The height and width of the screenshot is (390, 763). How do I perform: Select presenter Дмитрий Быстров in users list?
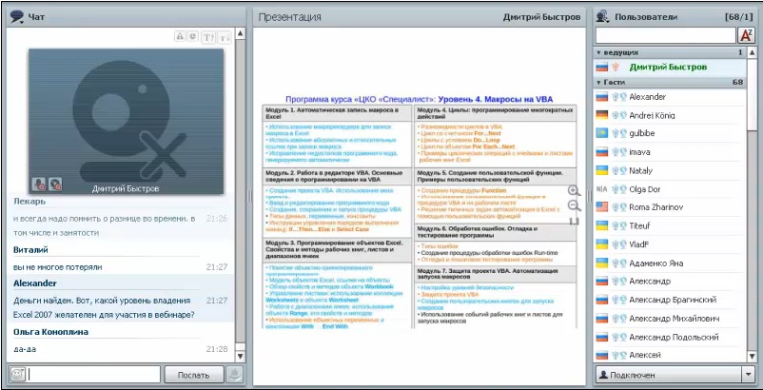(670, 68)
